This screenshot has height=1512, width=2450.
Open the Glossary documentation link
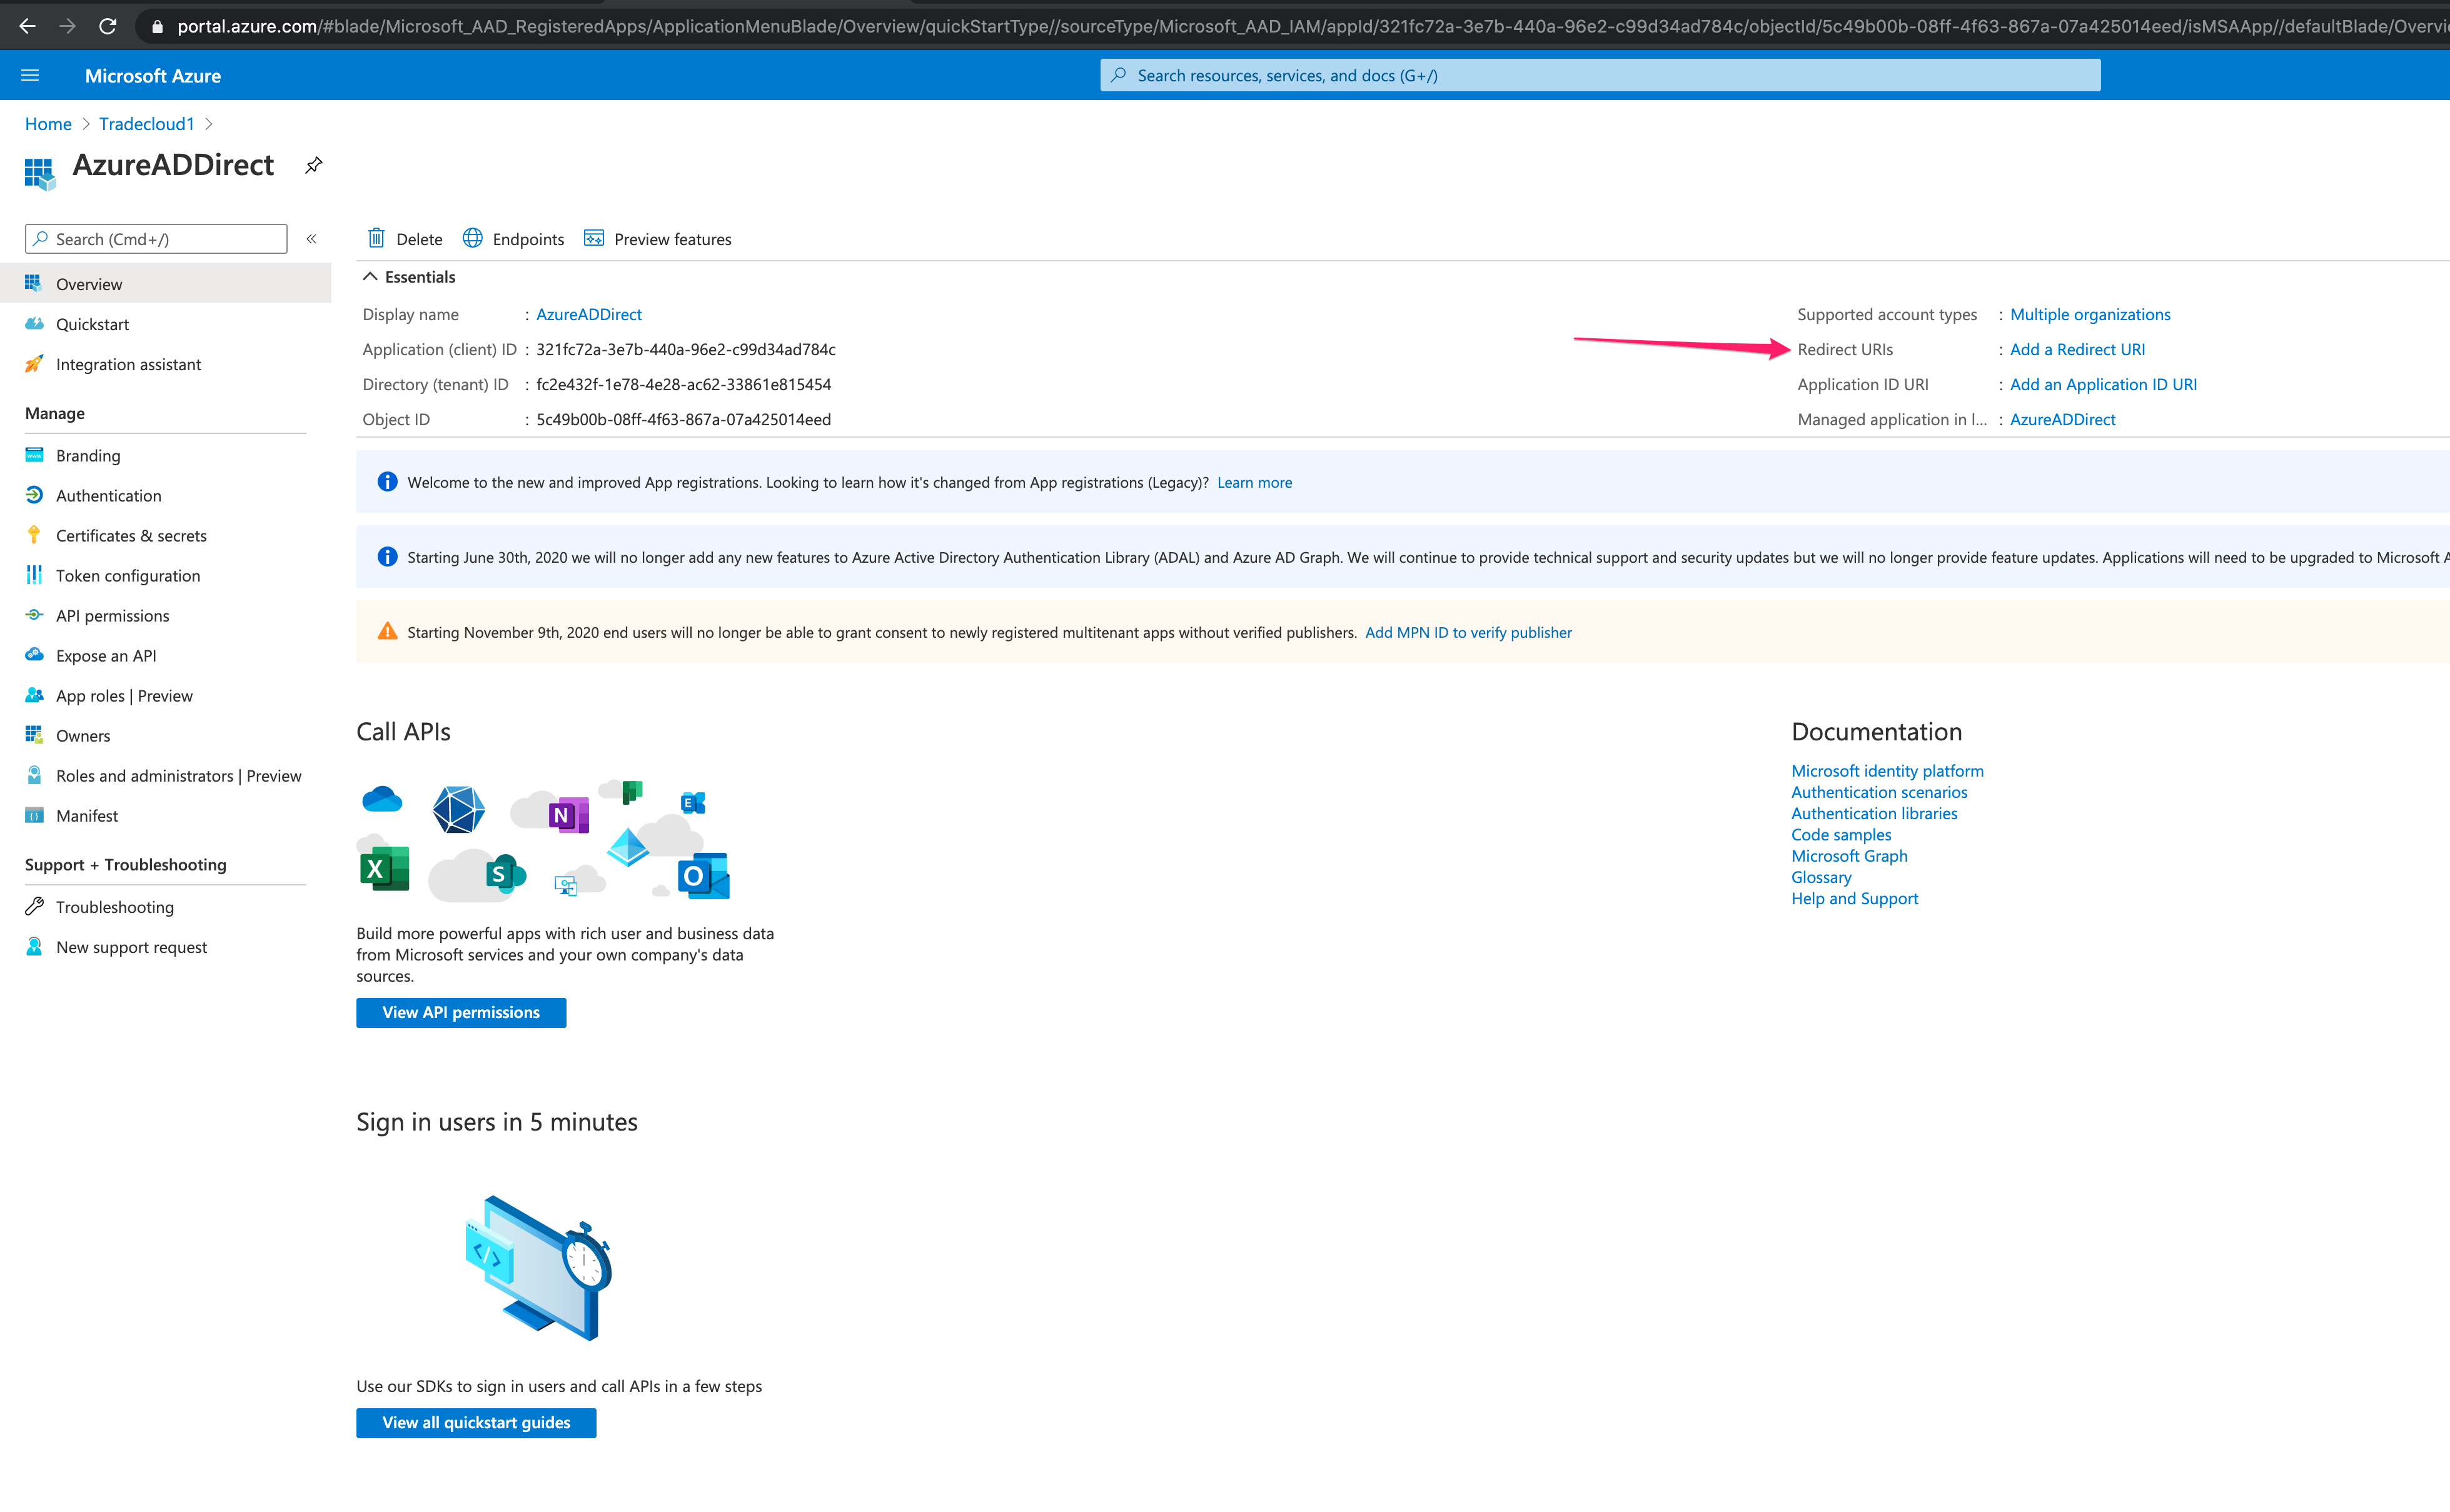1821,877
